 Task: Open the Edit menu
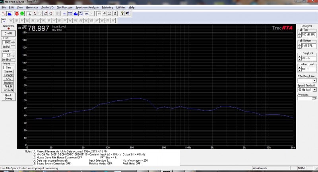point(12,8)
